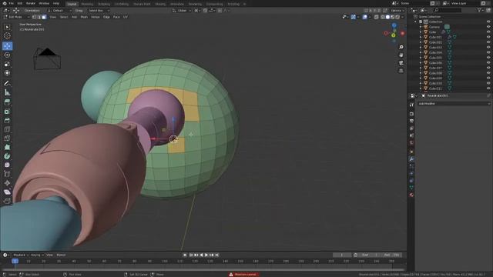Viewport: 493px width, 277px height.
Task: Select the Inset Faces tool
Action: (7, 112)
